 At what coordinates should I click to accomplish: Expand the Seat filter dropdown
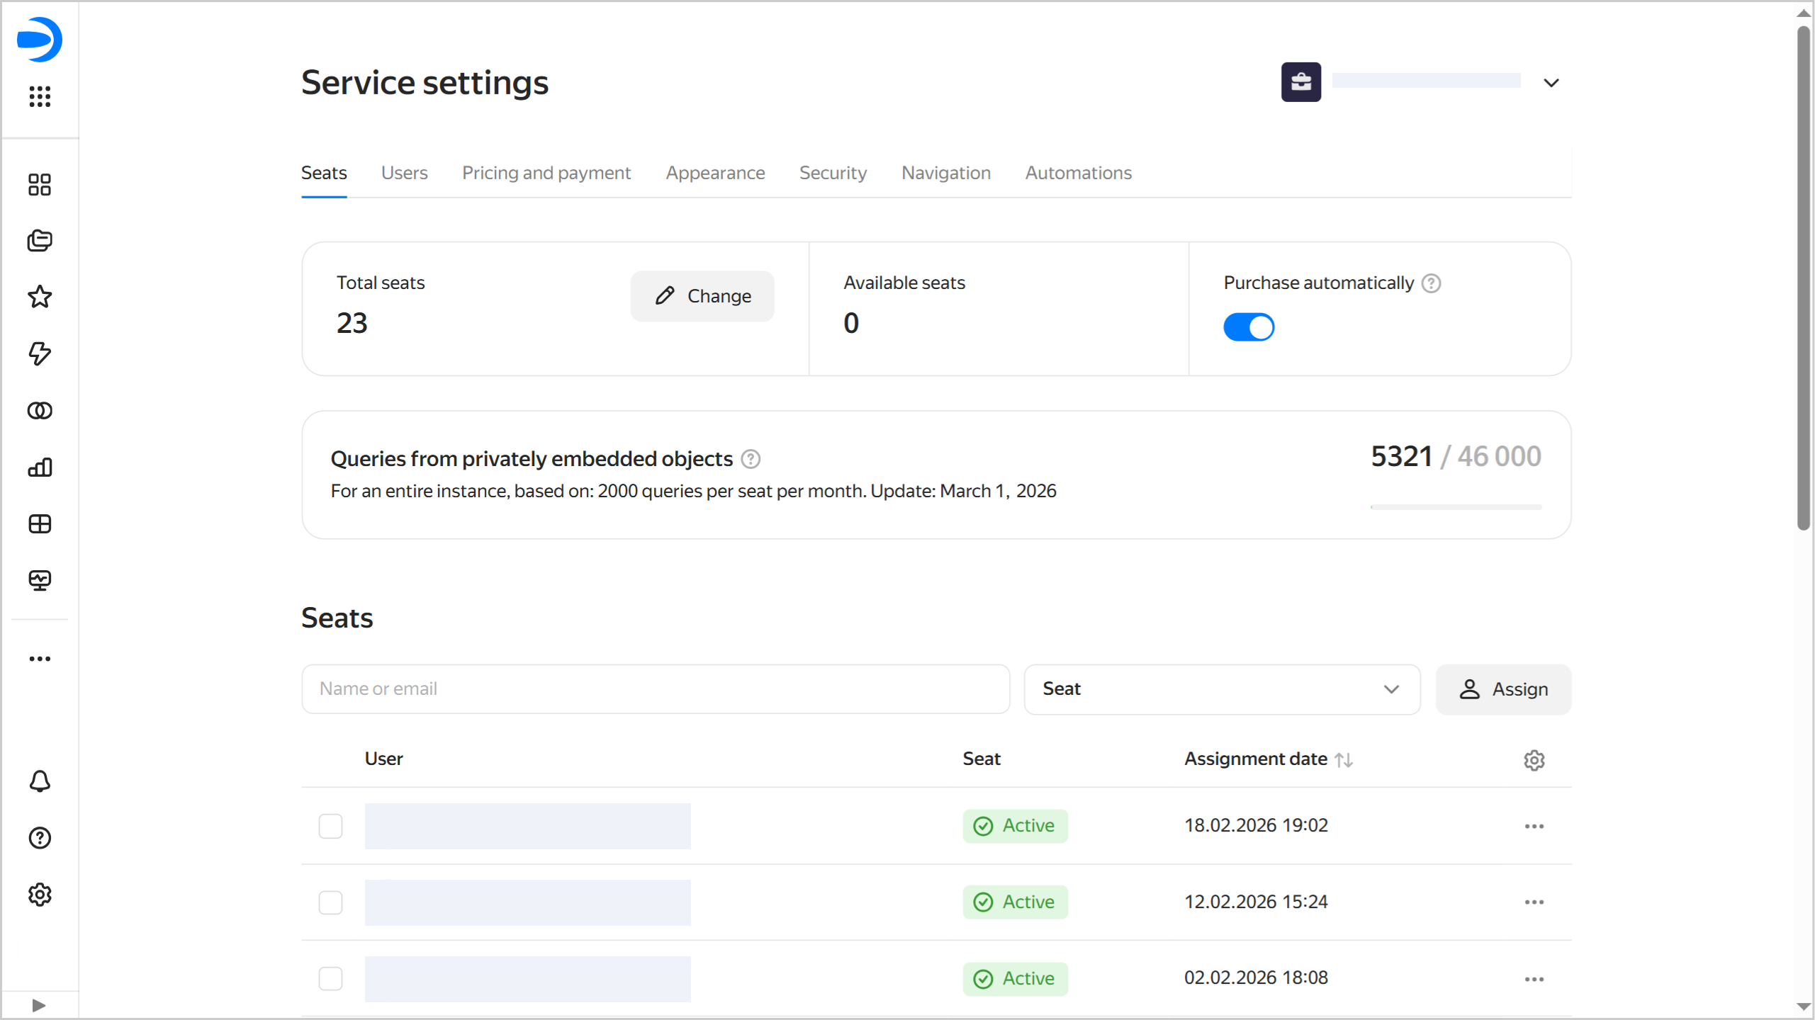point(1222,689)
